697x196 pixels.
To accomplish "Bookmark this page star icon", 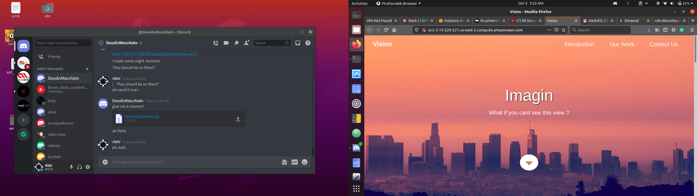I will point(564,30).
